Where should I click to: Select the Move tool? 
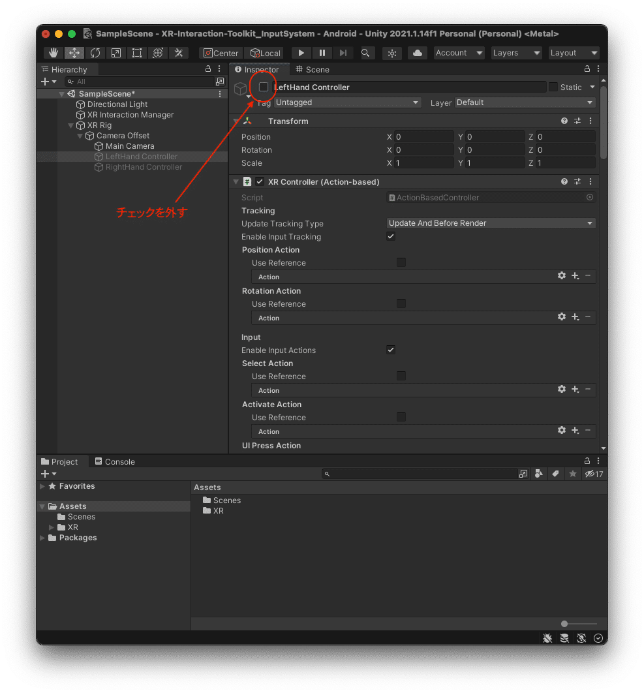pos(74,53)
